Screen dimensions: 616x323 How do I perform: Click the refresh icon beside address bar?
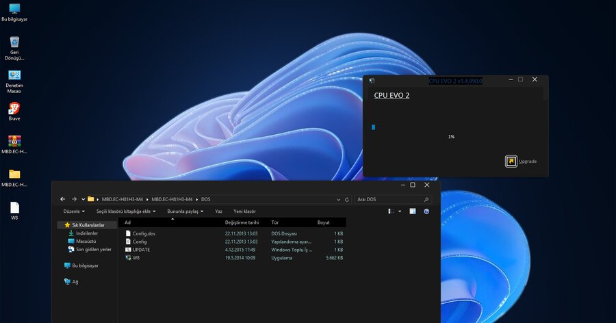pos(347,199)
